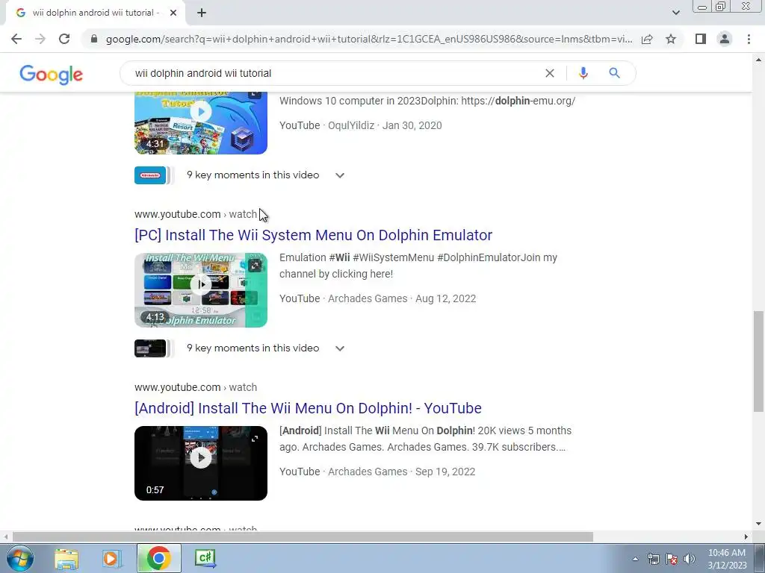Screen dimensions: 765x573
Task: Submit search with magnifier icon
Action: (x=614, y=73)
